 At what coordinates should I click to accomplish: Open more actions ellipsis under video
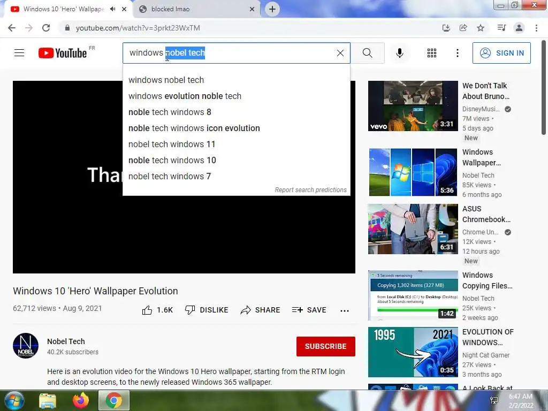[345, 310]
